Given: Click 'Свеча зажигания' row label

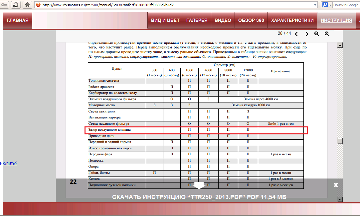Looking at the screenshot, I should point(102,111).
